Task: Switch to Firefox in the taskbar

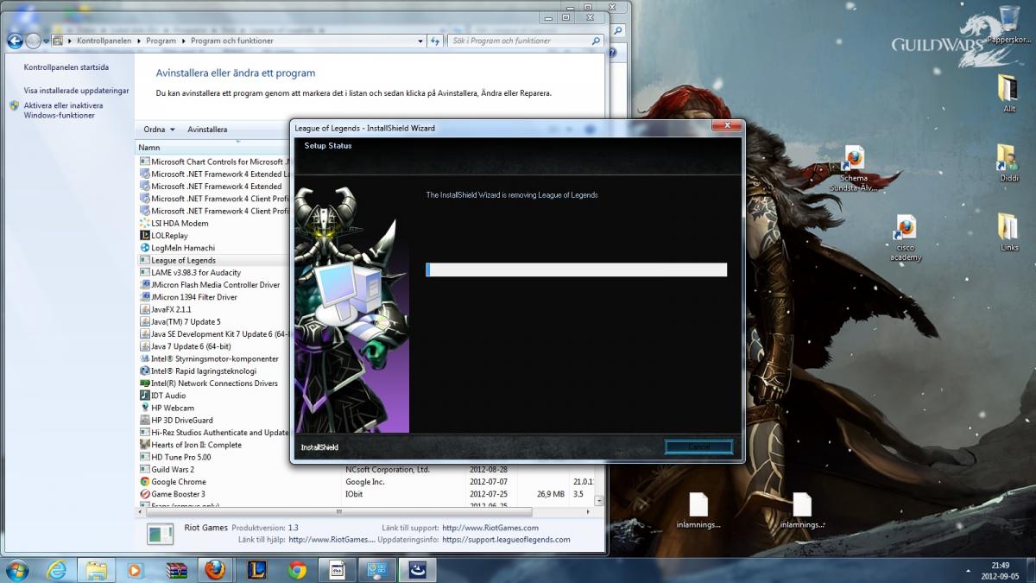Action: pos(216,570)
